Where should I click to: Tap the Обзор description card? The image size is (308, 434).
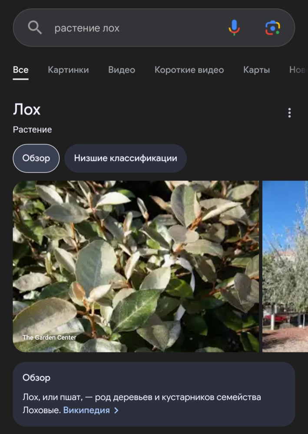point(154,394)
